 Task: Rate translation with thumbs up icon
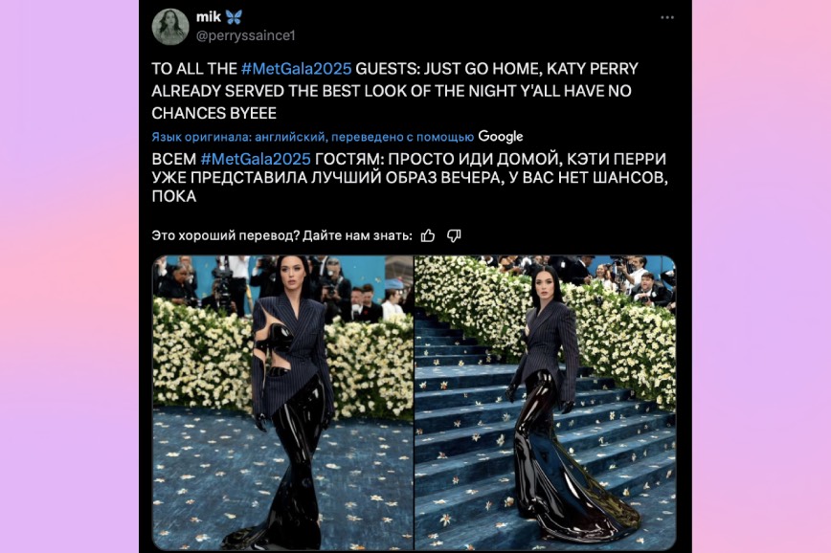click(428, 235)
